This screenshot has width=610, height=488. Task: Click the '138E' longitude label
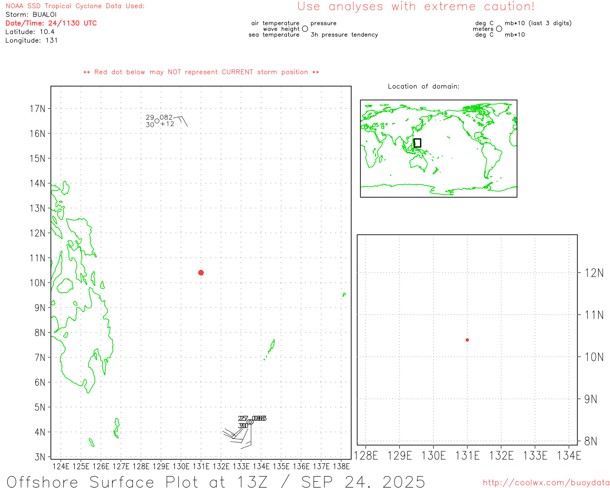(x=341, y=466)
